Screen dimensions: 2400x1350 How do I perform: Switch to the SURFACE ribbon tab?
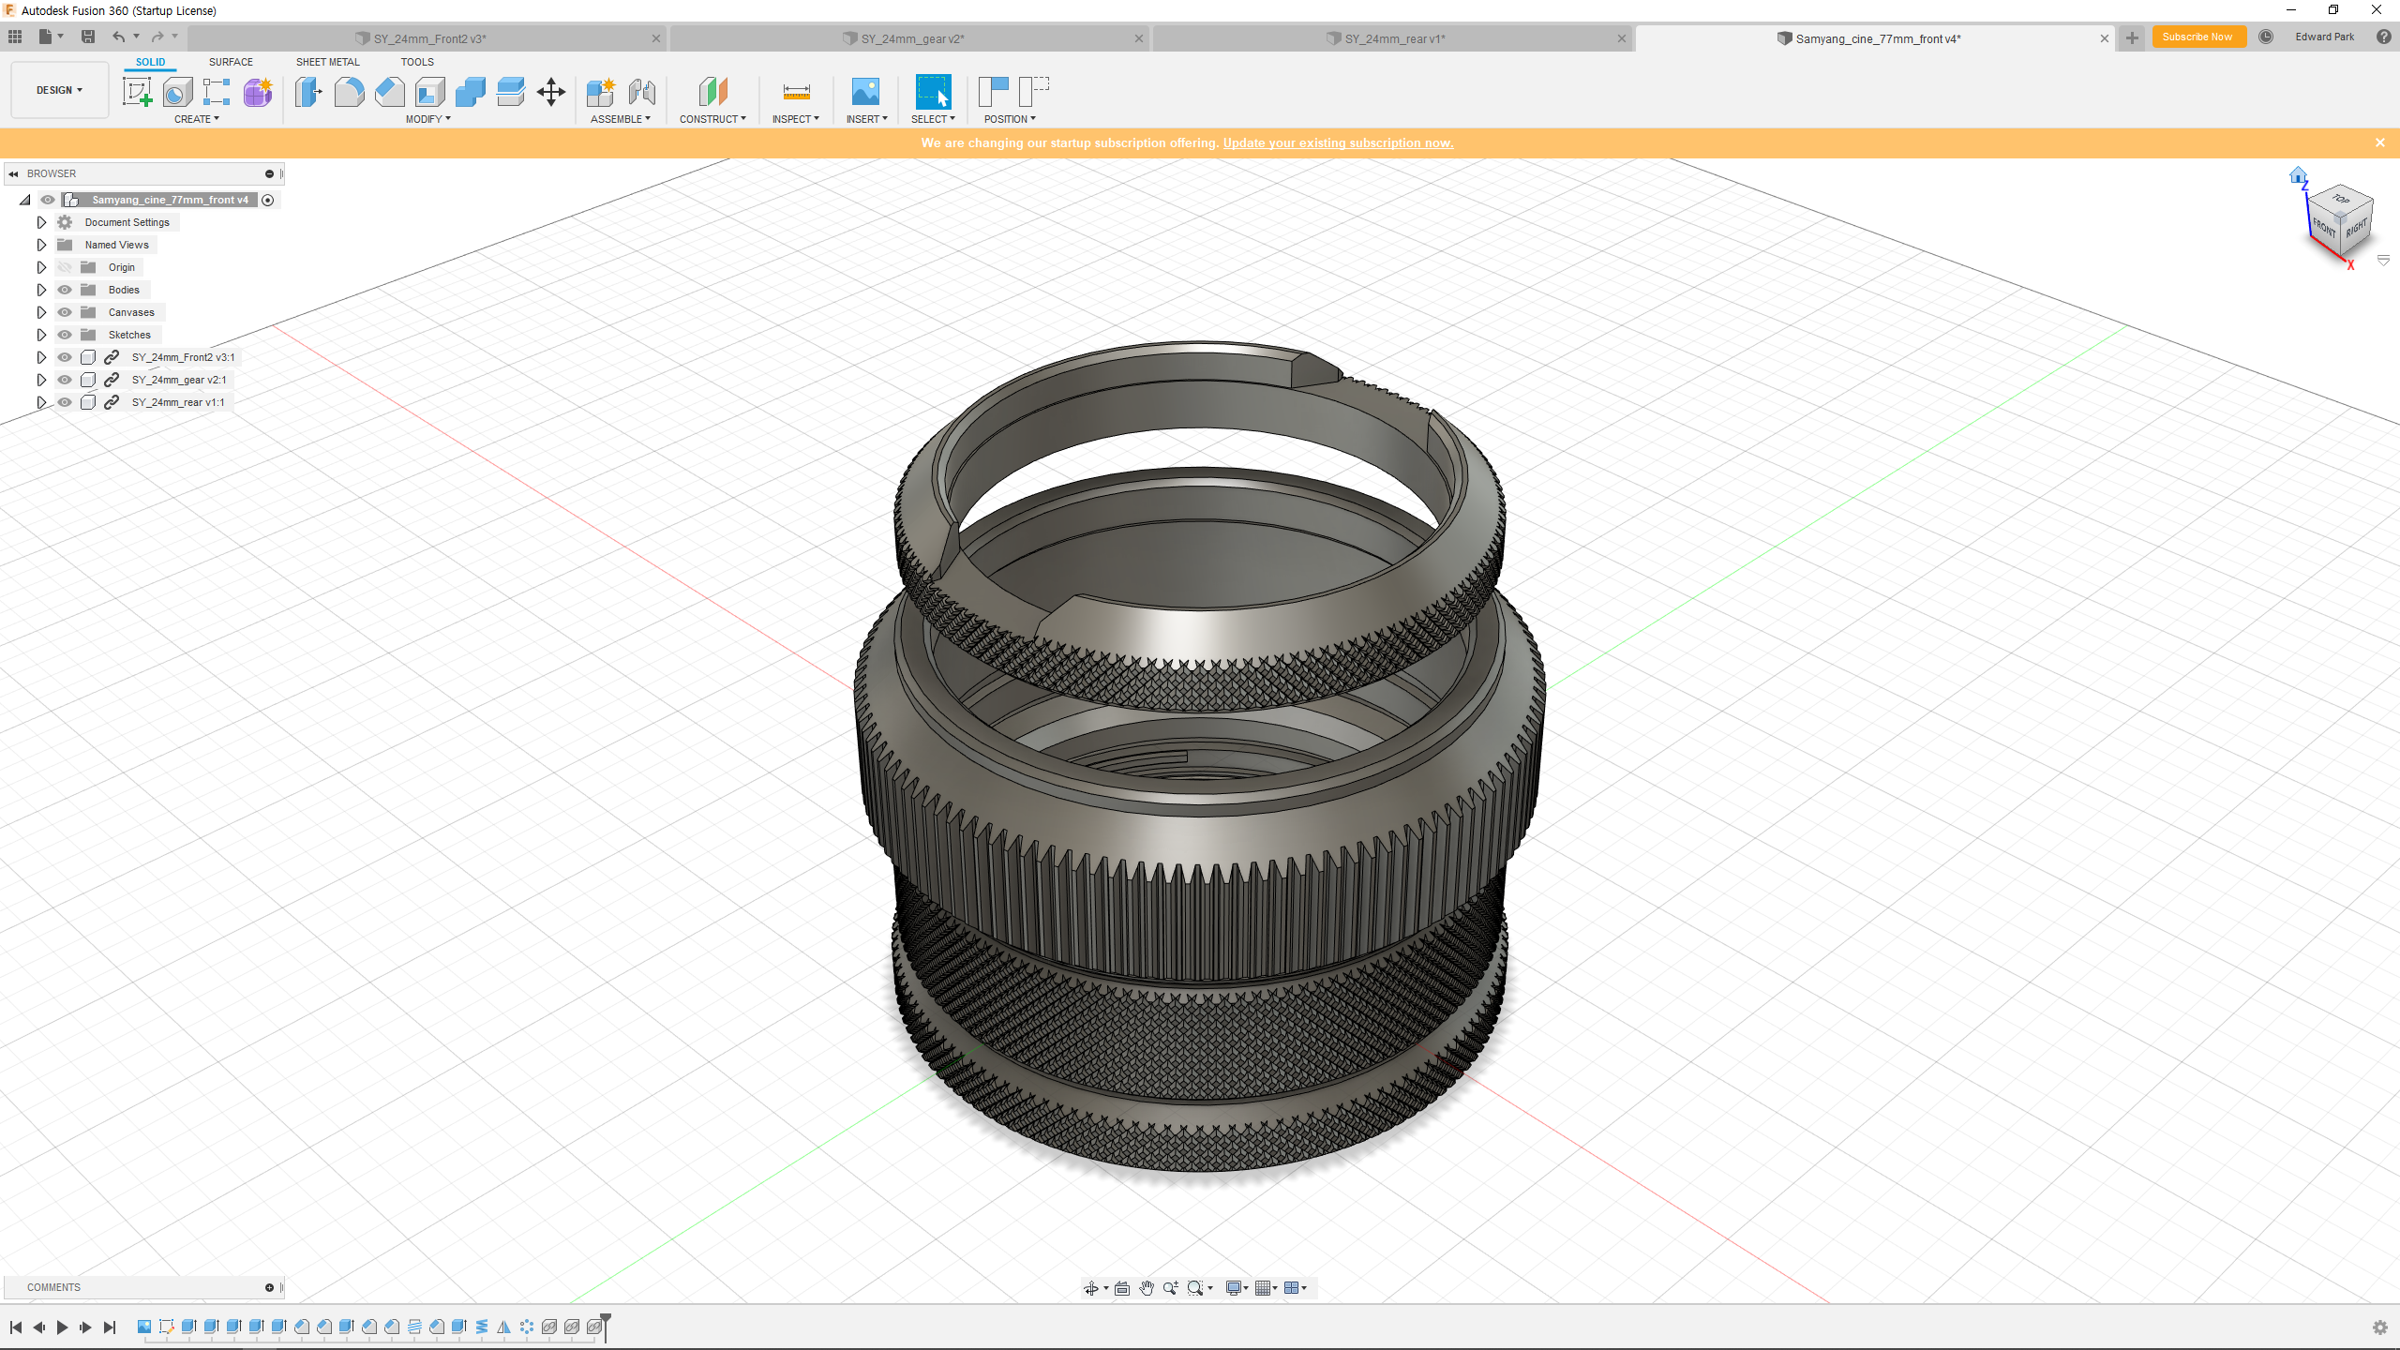(x=231, y=62)
